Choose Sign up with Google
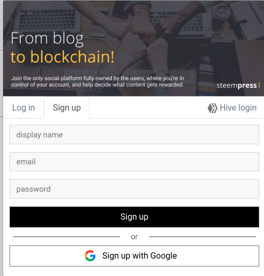 tap(134, 256)
